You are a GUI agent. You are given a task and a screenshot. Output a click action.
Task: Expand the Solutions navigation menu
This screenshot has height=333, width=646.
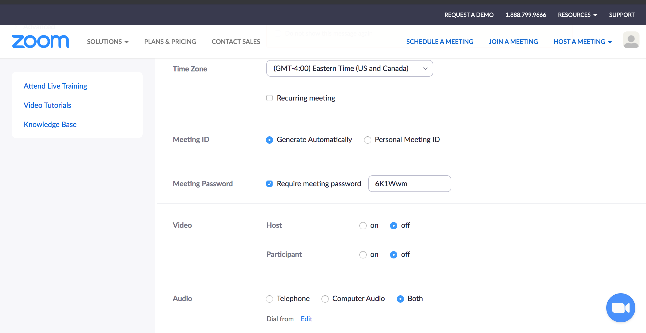[x=108, y=41]
